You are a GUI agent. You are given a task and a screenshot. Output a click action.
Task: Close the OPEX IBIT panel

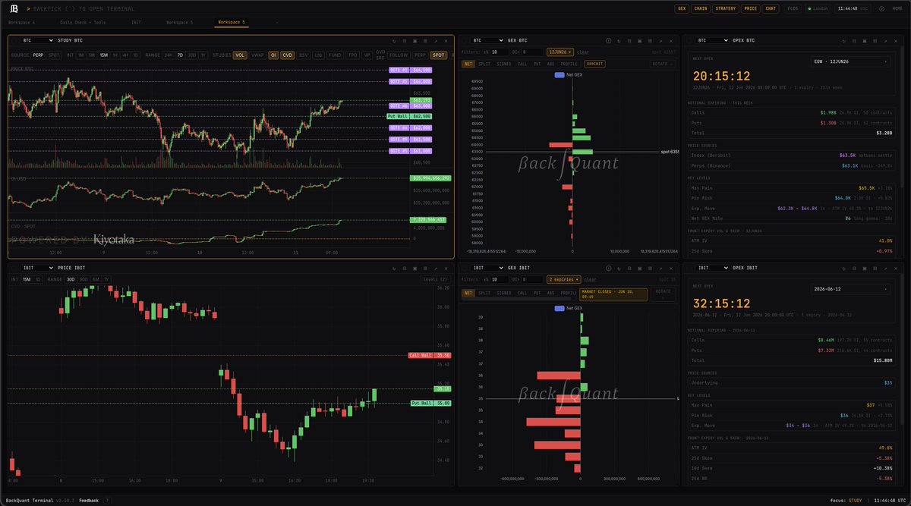click(x=897, y=269)
